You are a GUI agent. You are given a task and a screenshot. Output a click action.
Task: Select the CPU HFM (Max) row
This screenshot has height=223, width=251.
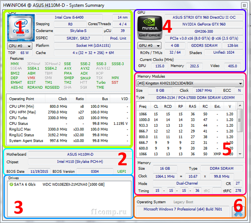coord(68,112)
